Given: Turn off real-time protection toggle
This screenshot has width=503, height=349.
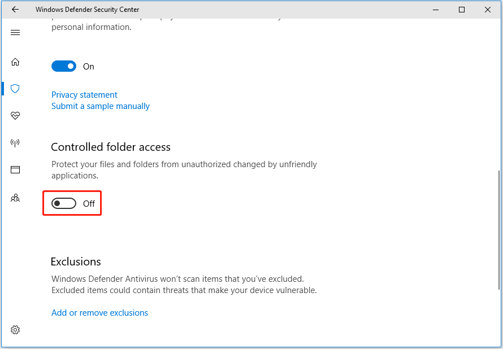Looking at the screenshot, I should pos(64,66).
